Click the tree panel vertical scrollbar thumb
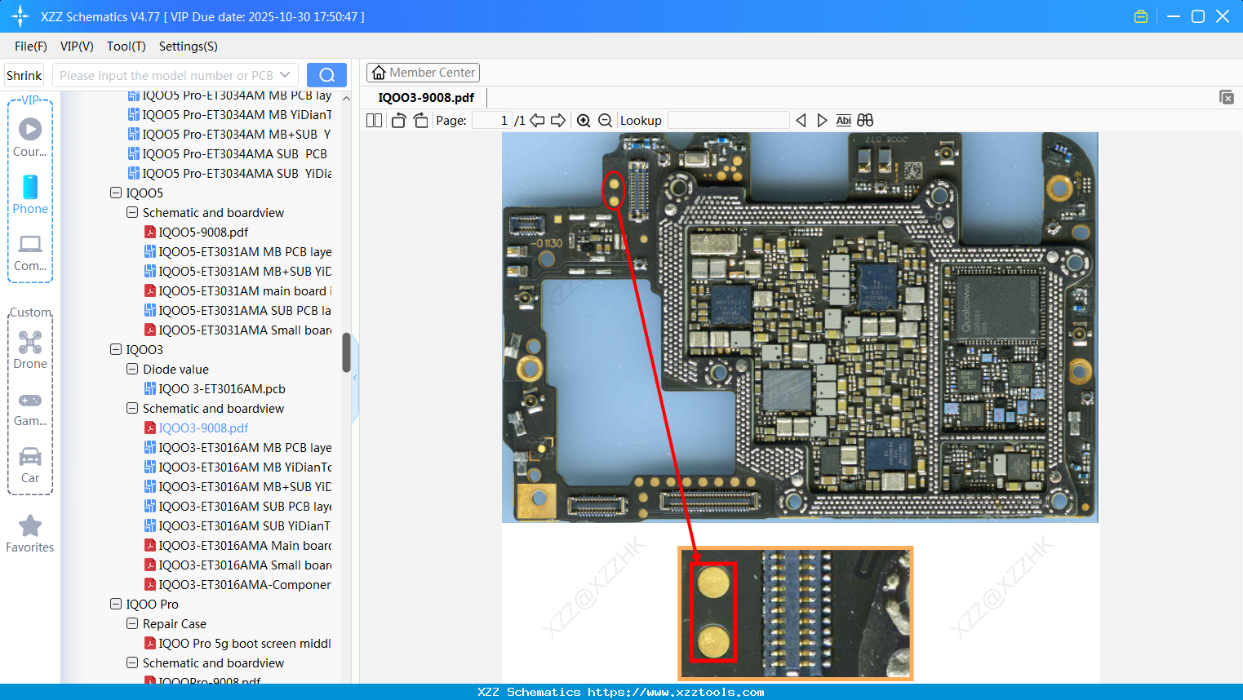1243x700 pixels. (346, 352)
